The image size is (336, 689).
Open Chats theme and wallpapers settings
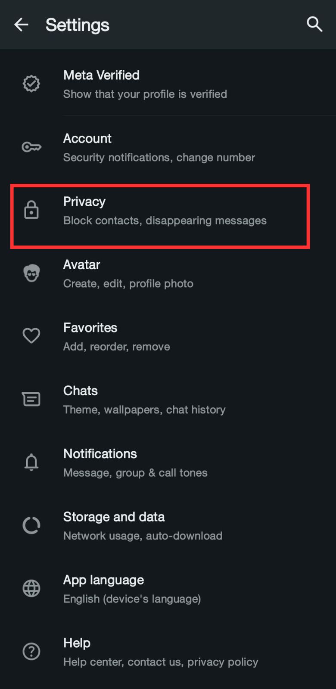click(168, 400)
